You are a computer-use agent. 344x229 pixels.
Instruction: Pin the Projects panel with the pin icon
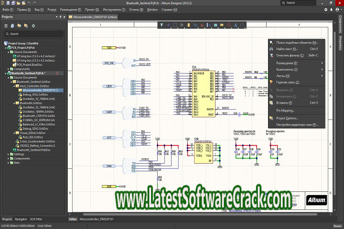[x=60, y=17]
